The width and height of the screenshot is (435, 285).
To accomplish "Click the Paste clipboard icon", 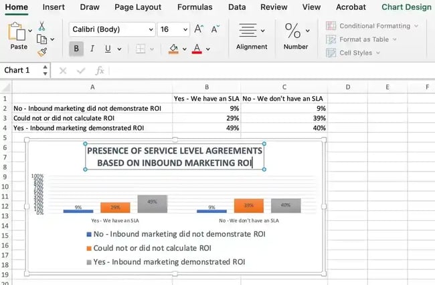I will coord(17,31).
